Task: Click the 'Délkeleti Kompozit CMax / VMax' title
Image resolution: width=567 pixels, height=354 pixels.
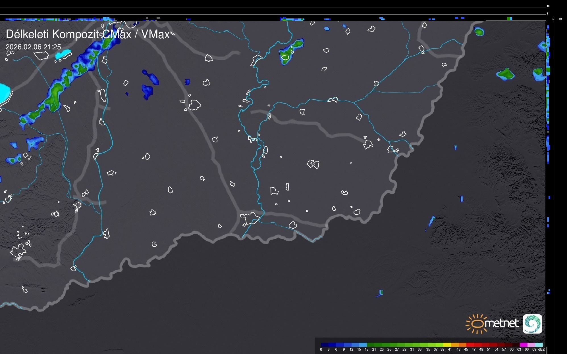Action: (88, 34)
